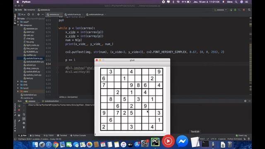
Task: Hide the Project panel with minus icon
Action: [x=43, y=14]
